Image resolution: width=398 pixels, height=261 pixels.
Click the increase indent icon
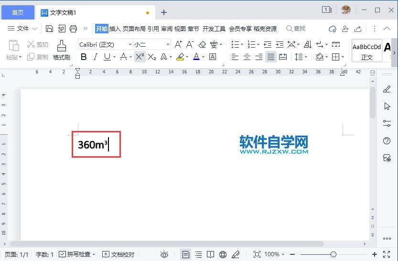pos(280,45)
